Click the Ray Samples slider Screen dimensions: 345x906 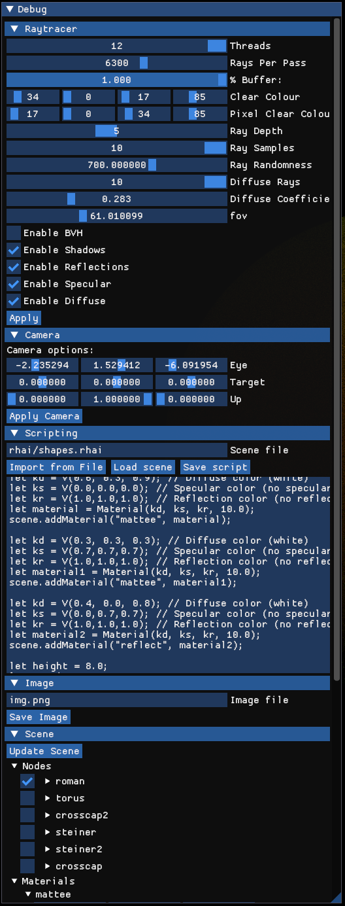[116, 148]
